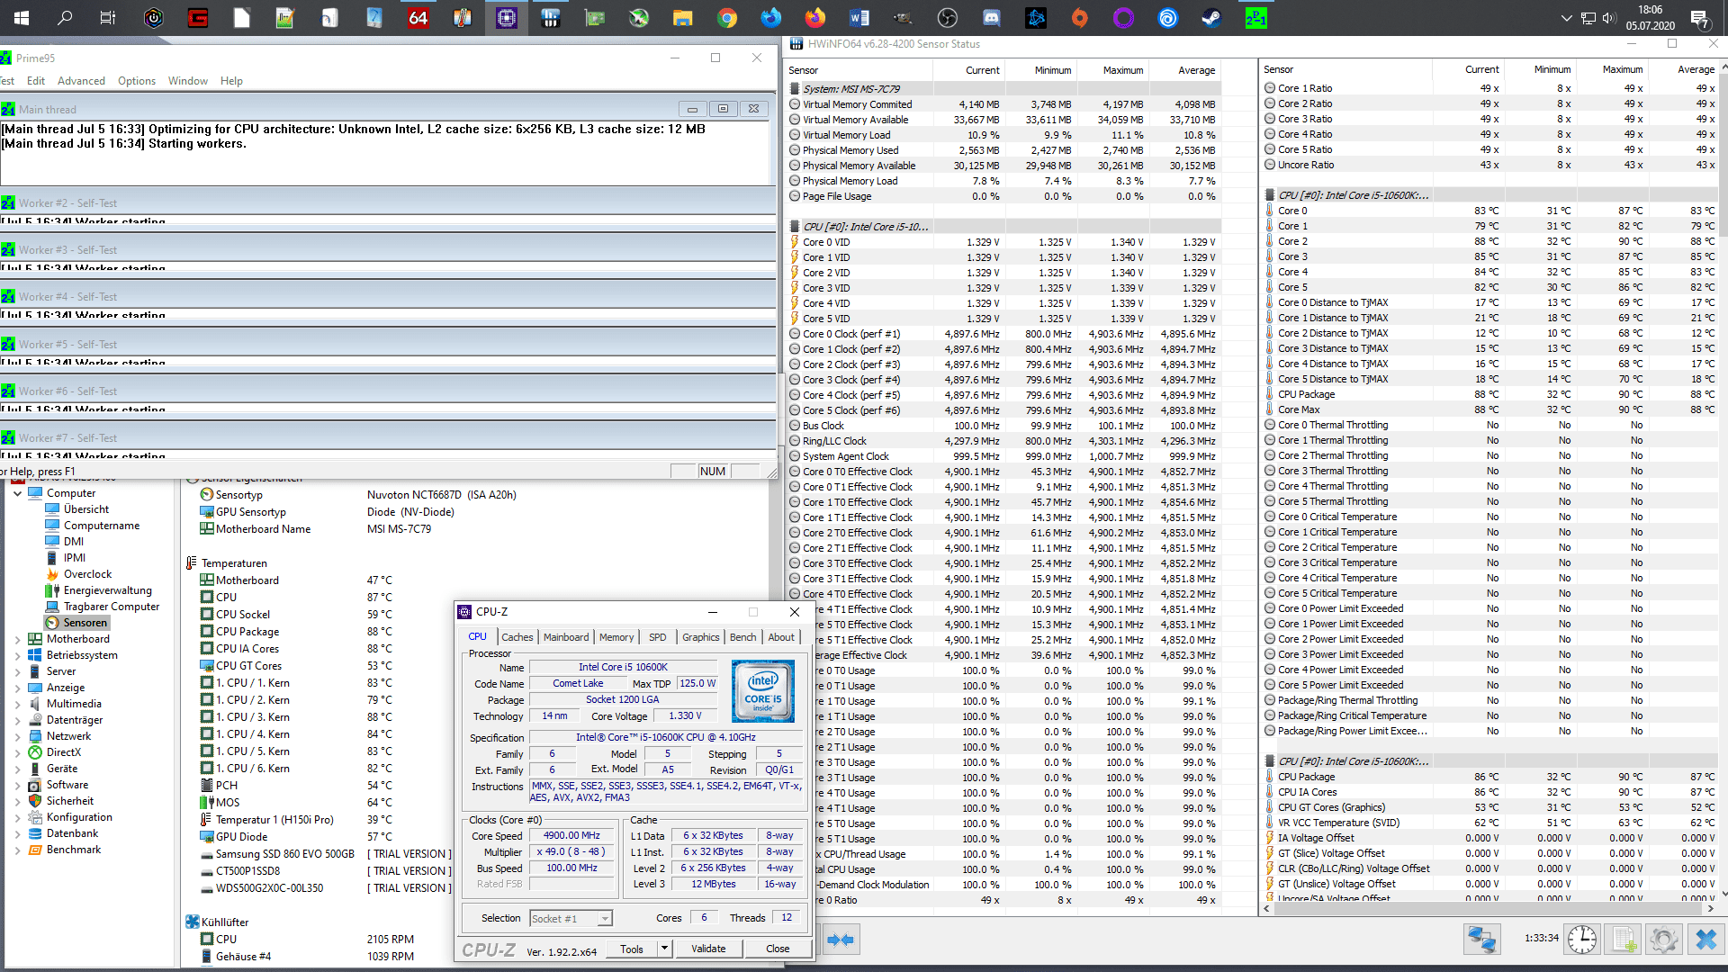Open Prime95 Advanced menu
1728x972 pixels.
click(81, 81)
